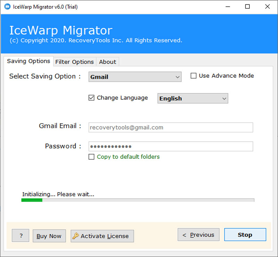The height and width of the screenshot is (257, 278).
Task: Enable Use Advance Mode checkbox
Action: tap(194, 76)
